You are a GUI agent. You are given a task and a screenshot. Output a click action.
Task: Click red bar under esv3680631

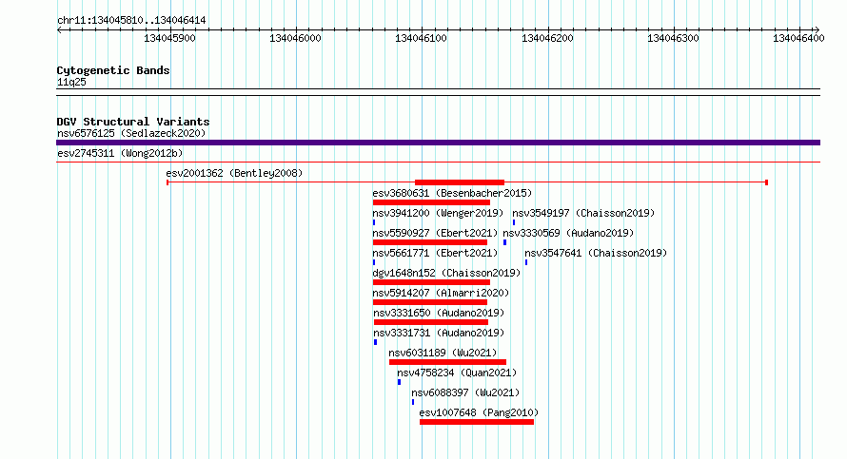coord(431,202)
